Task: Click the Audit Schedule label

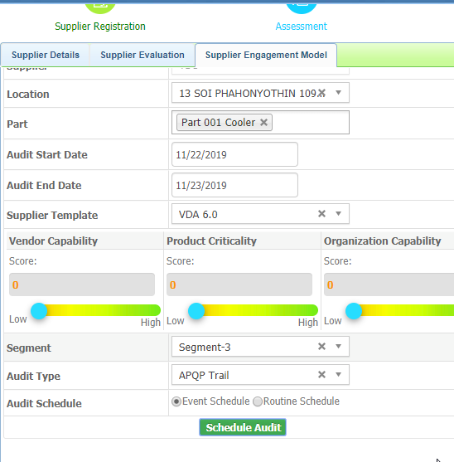Action: pyautogui.click(x=44, y=403)
